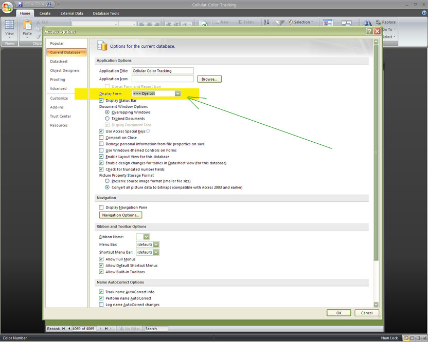Toggle Check for truncated number fields
Screen dimensions: 428x342
tap(101, 169)
